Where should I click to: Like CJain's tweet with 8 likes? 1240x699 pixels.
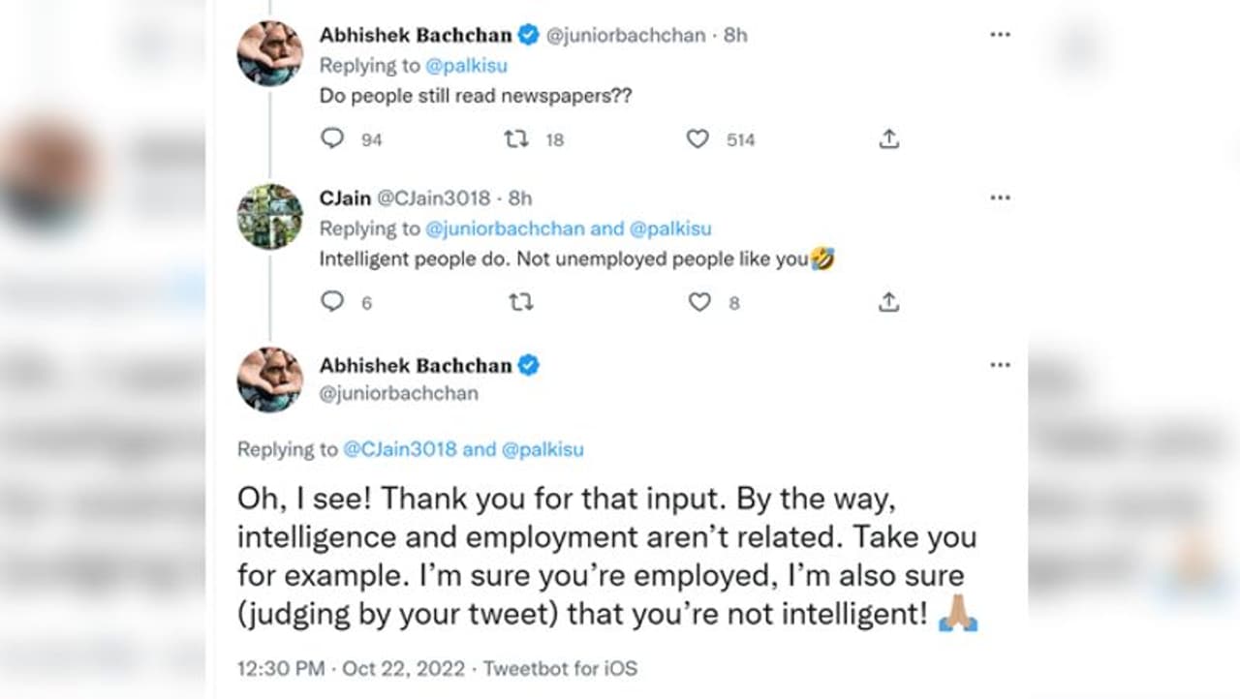699,302
